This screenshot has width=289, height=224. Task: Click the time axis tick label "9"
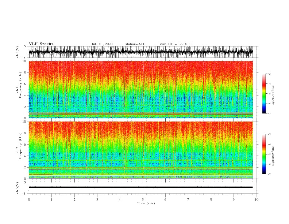(234, 199)
